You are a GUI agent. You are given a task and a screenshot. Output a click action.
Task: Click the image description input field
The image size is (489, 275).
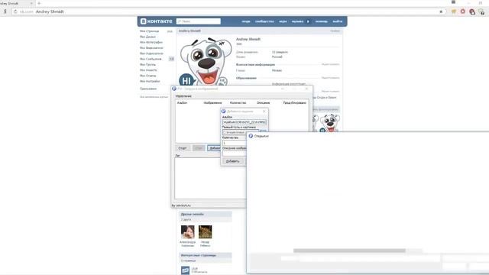coord(234,154)
